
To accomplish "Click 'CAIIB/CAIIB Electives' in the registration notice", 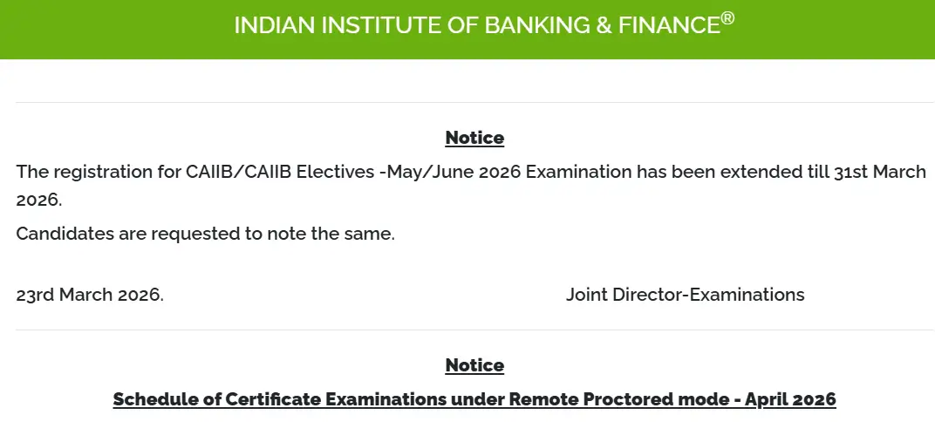I will pyautogui.click(x=280, y=172).
